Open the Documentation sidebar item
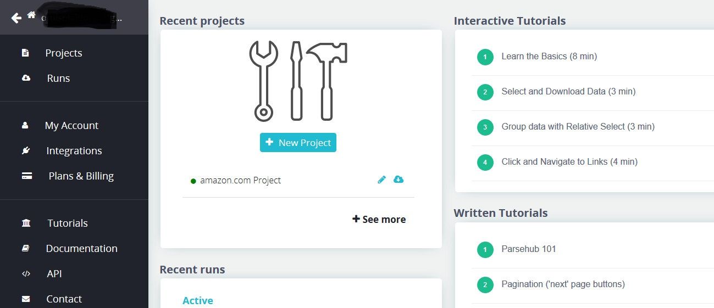The height and width of the screenshot is (308, 714). point(81,249)
